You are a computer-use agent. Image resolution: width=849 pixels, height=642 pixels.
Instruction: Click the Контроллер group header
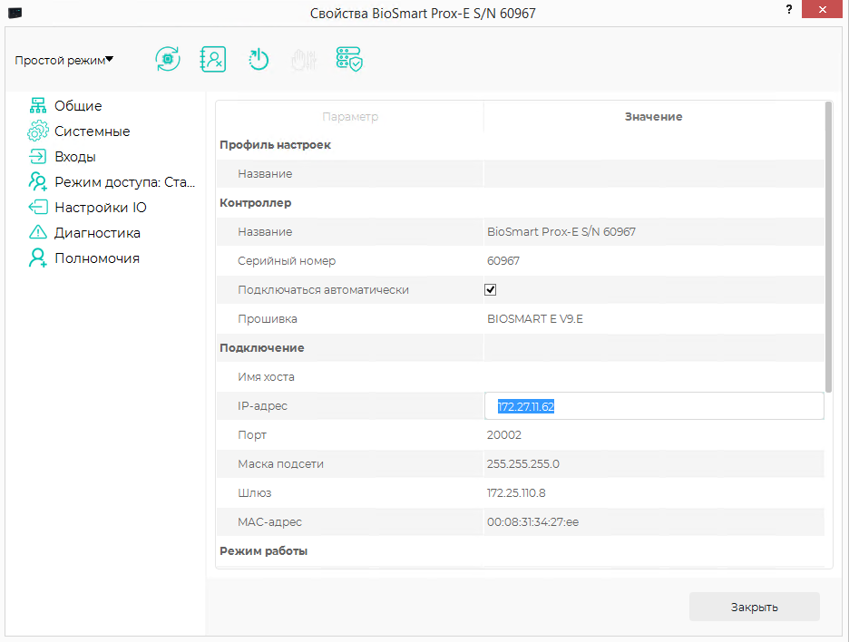256,202
